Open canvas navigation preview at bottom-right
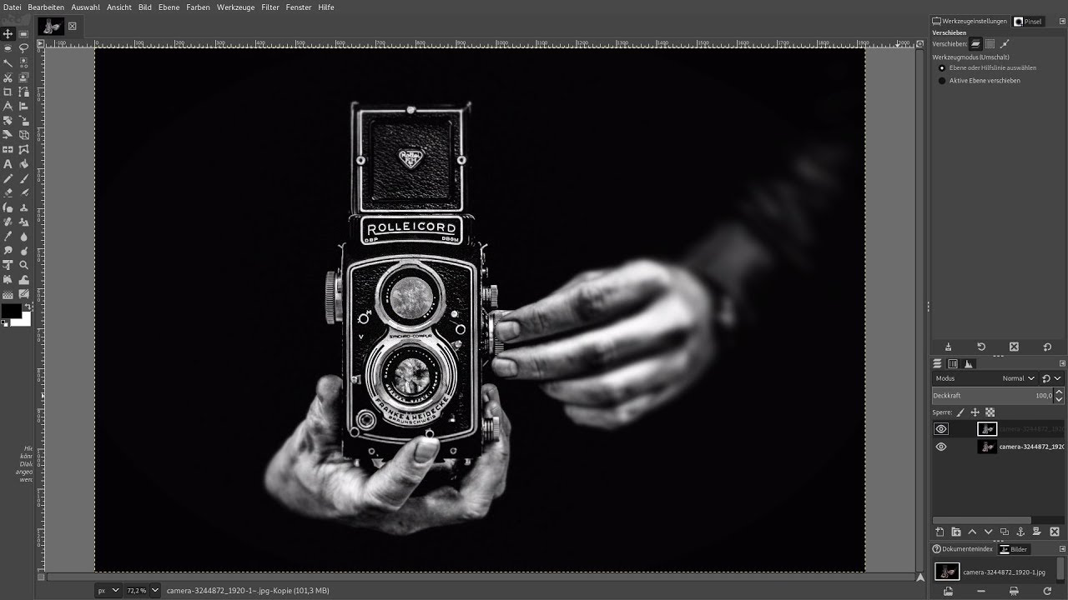Viewport: 1068px width, 600px height. tap(920, 577)
